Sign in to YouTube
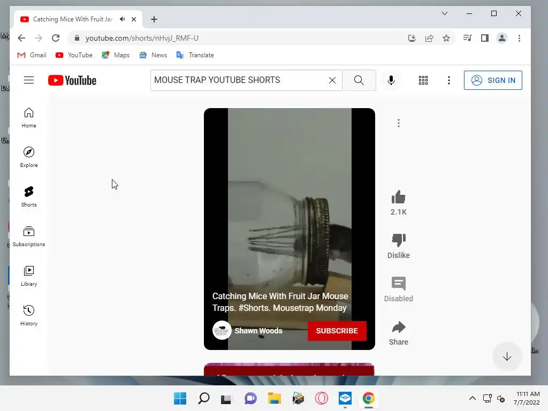 tap(493, 80)
